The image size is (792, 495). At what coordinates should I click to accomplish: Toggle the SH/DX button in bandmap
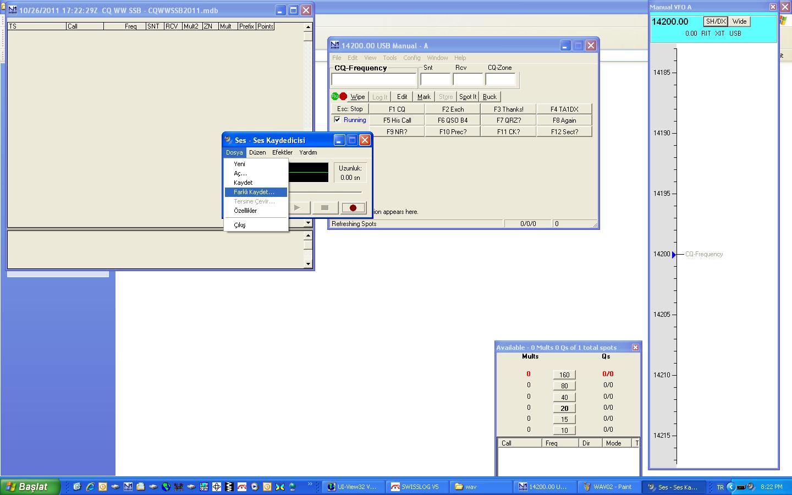point(716,21)
